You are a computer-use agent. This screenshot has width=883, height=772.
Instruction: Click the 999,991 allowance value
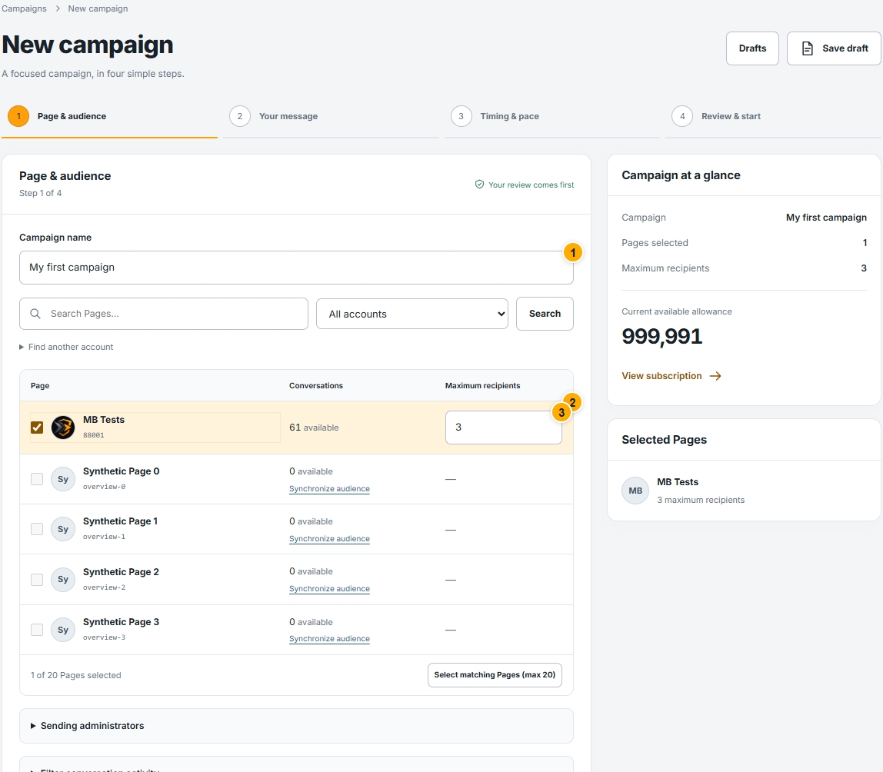pyautogui.click(x=661, y=337)
